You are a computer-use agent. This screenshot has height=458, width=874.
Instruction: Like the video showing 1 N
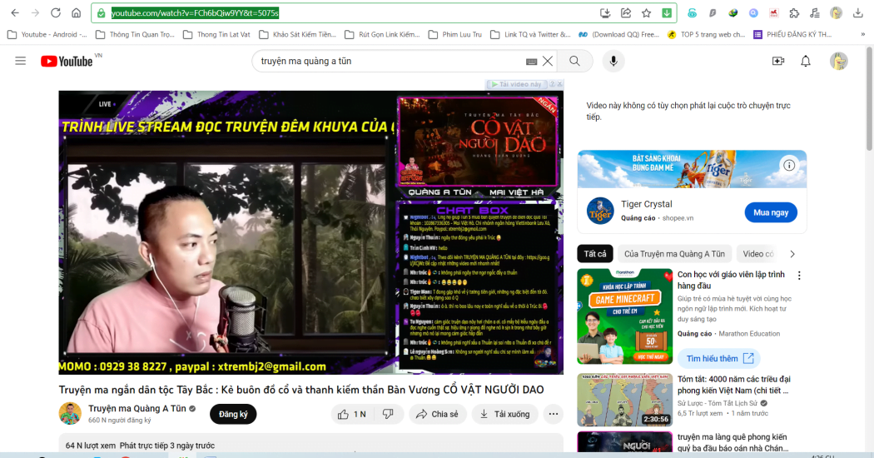click(x=352, y=414)
